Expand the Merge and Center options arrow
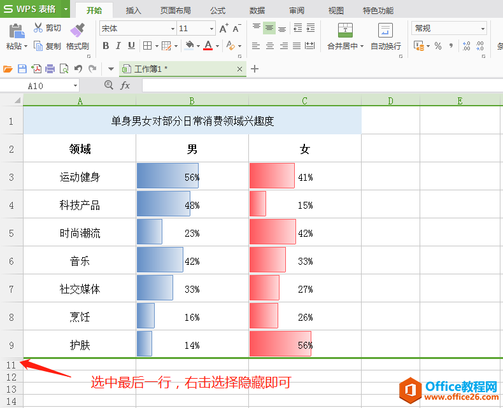Viewport: 503px width, 408px height. [362, 46]
